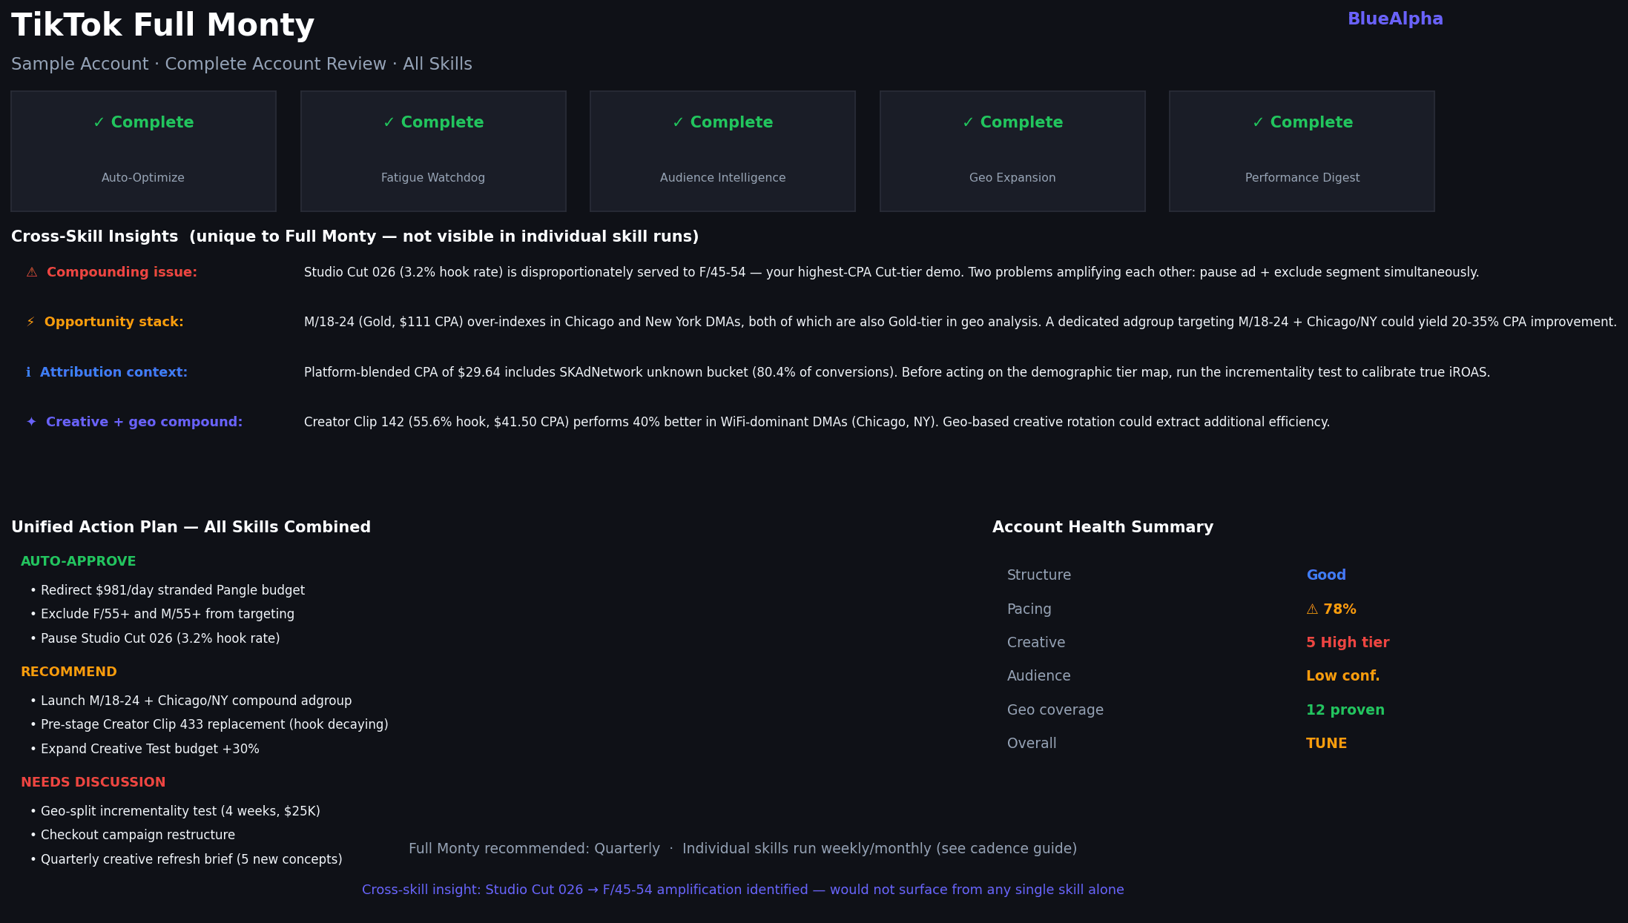Click 'Exclude F/55+ and M/55+ from targeting'
Screen dimensions: 1628x923
point(162,614)
